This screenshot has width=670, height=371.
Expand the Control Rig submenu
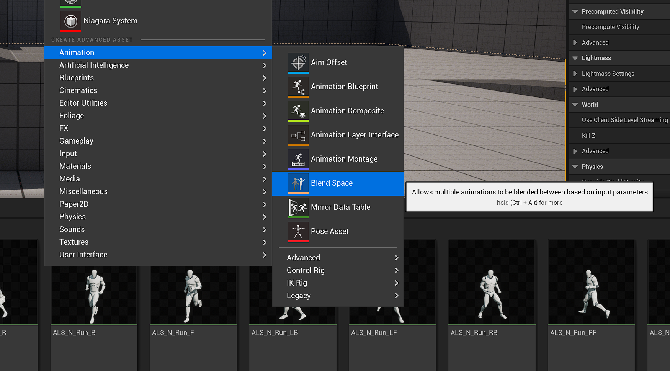point(338,270)
